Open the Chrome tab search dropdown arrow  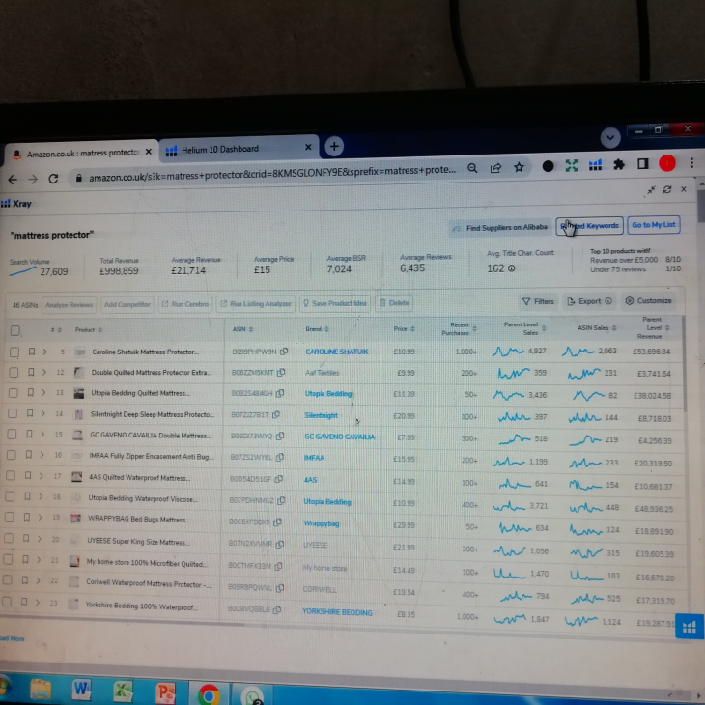pos(610,137)
